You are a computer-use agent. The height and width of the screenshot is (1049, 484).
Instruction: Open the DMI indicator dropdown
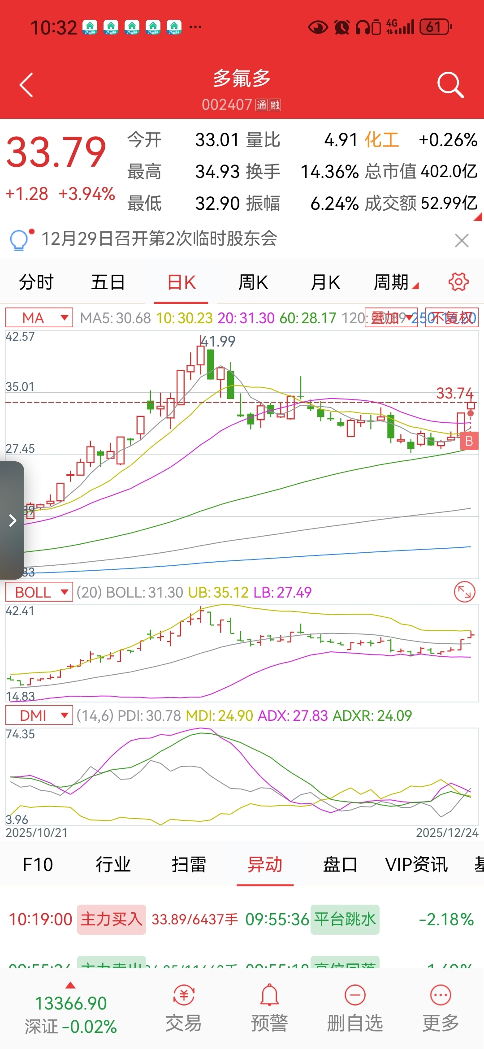point(39,715)
